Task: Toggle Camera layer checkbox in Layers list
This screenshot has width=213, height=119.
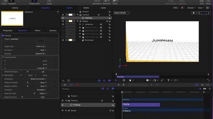Action: pos(63,15)
